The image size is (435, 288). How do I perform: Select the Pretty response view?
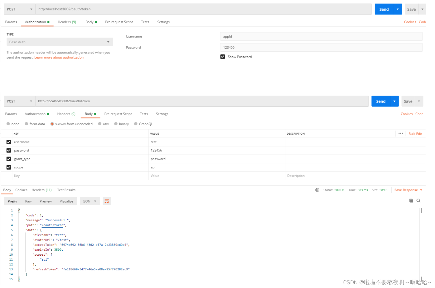click(12, 201)
